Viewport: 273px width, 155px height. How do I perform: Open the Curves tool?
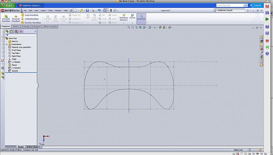click(132, 17)
